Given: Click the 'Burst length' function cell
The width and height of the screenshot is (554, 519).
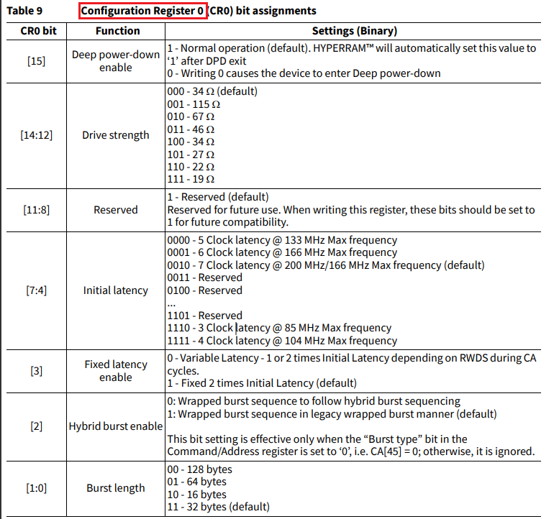Looking at the screenshot, I should tap(116, 488).
